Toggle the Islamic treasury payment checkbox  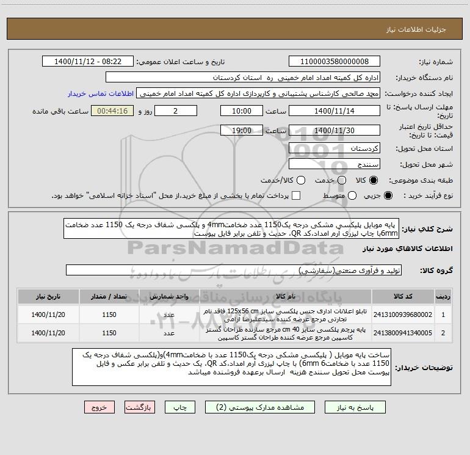(x=296, y=195)
